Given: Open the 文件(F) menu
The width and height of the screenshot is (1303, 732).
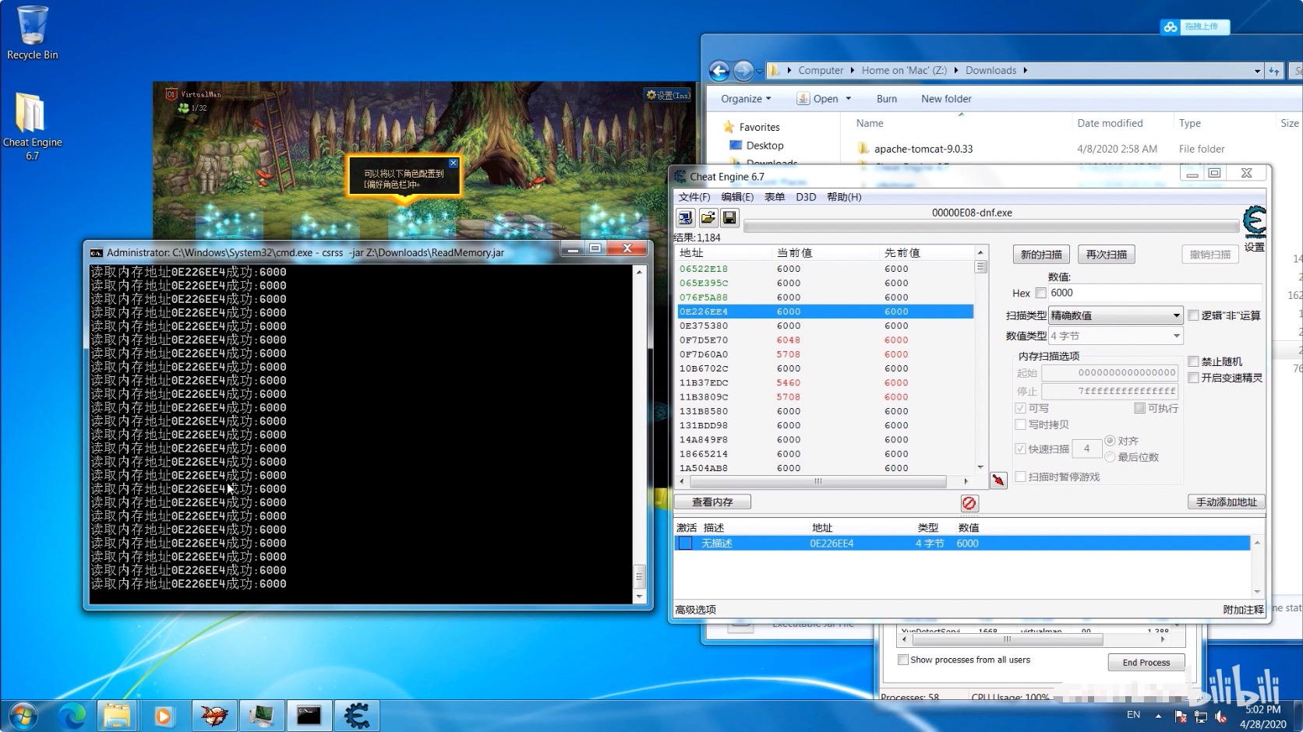Looking at the screenshot, I should point(694,197).
